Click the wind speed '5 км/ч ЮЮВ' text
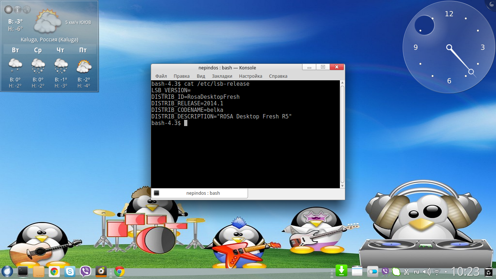 78,23
